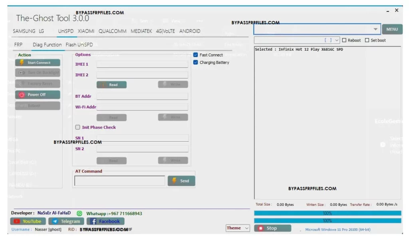Click lightning icon on Send button

point(174,180)
